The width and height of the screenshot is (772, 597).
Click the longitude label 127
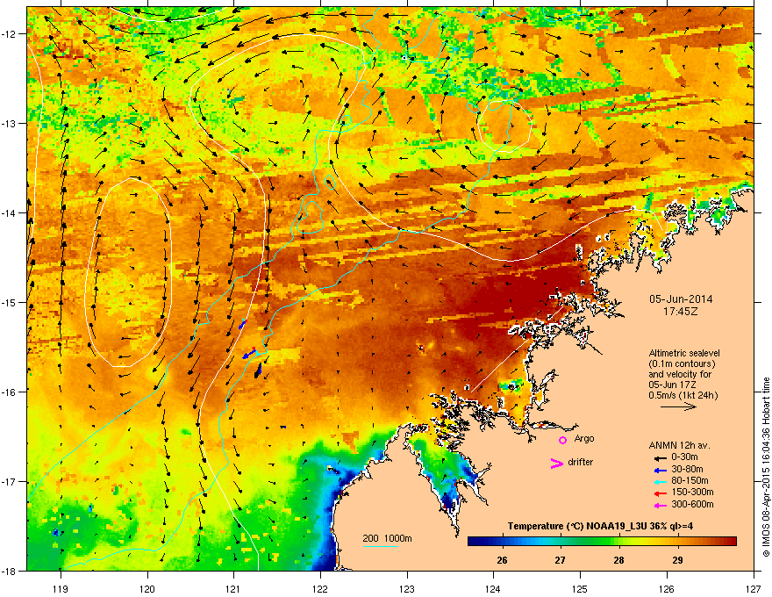[x=754, y=588]
